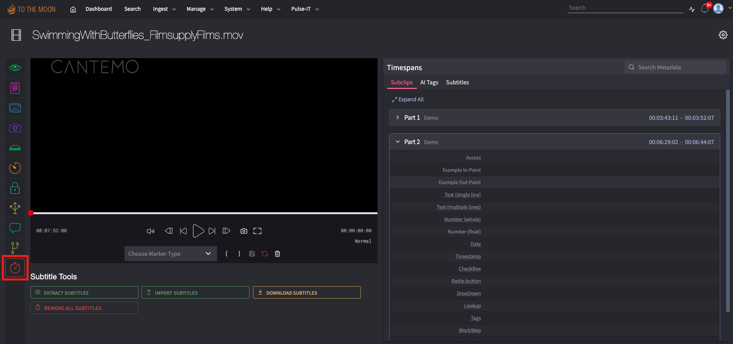Click the 'DropDown' field label
Image resolution: width=733 pixels, height=344 pixels.
[x=468, y=293]
